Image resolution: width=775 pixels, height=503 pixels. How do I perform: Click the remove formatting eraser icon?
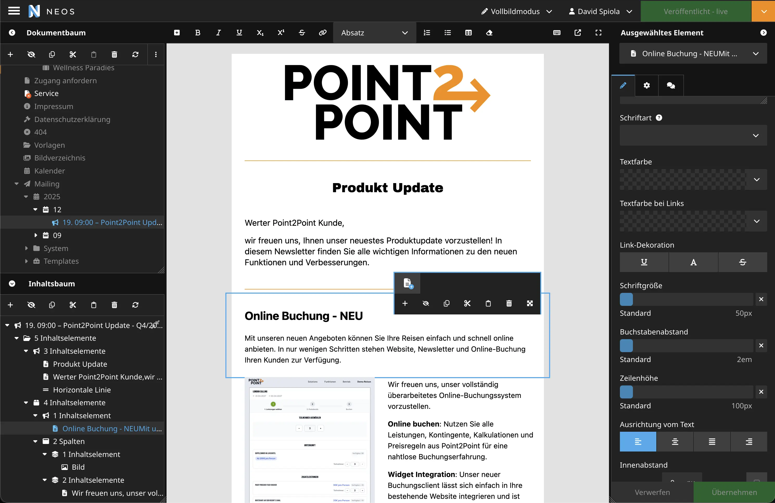click(x=489, y=33)
